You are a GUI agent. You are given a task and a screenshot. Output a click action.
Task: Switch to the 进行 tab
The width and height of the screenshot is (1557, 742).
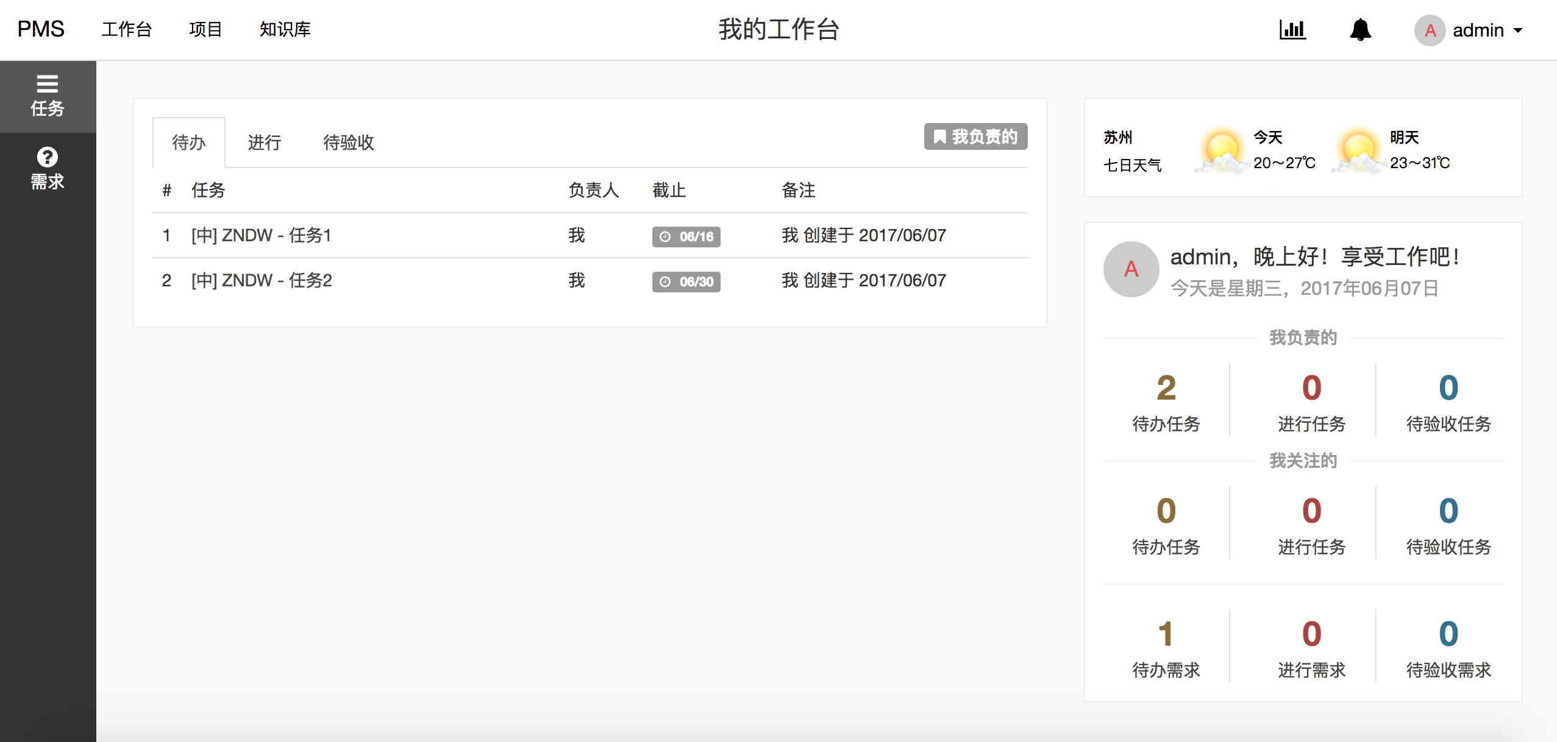(264, 143)
